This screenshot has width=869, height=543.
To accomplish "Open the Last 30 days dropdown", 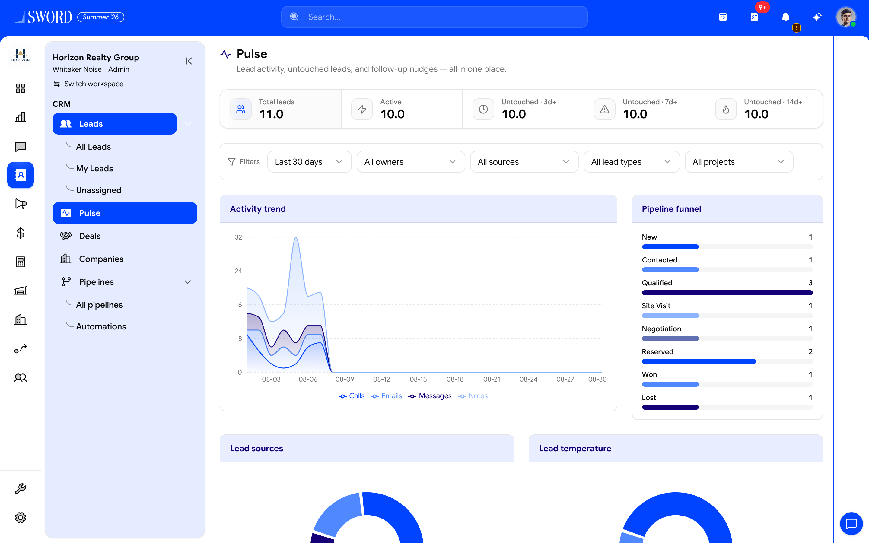I will [x=309, y=162].
